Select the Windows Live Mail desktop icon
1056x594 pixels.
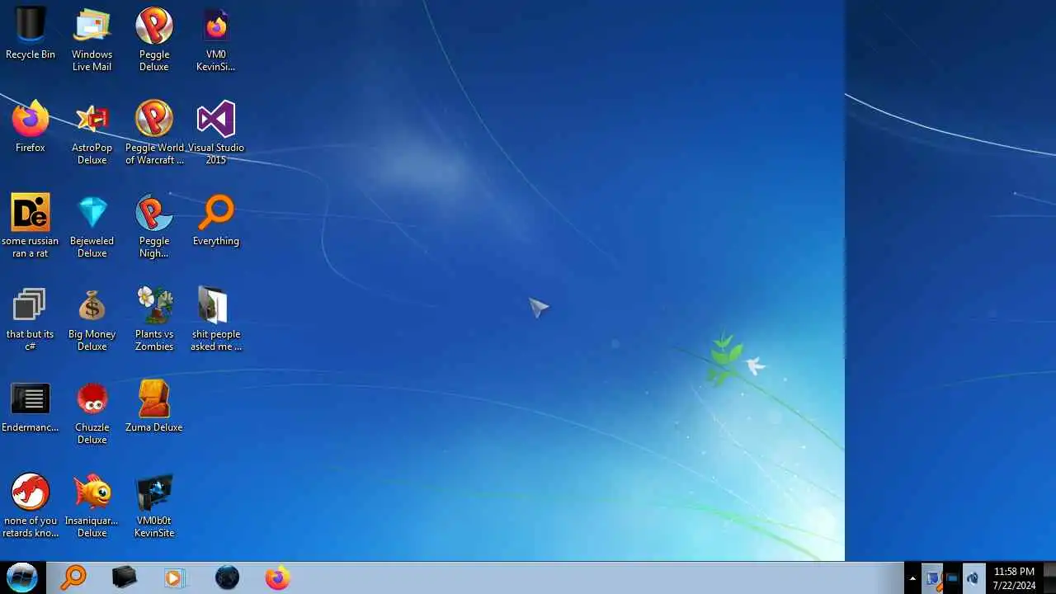[92, 40]
